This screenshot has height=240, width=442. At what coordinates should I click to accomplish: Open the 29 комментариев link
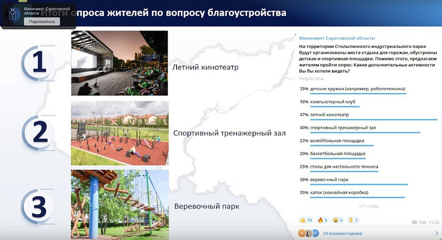343,234
